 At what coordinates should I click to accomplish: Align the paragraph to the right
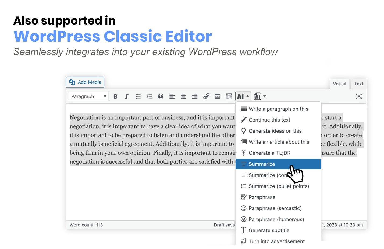(195, 96)
